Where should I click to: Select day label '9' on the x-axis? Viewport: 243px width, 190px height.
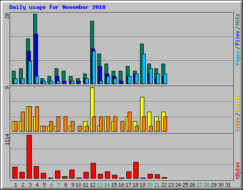coord(73,185)
